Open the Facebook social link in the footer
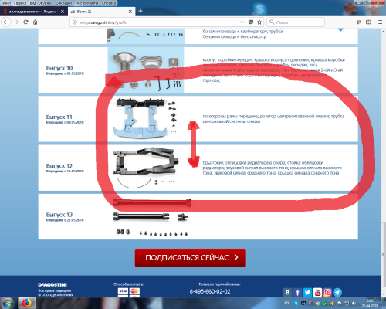 pos(297,293)
